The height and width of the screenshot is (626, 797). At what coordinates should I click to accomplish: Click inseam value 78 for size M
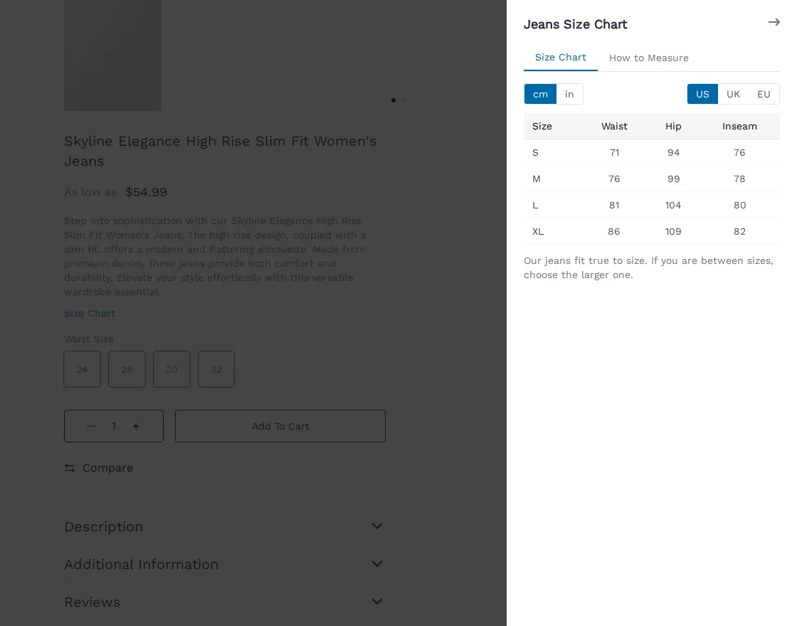point(739,179)
